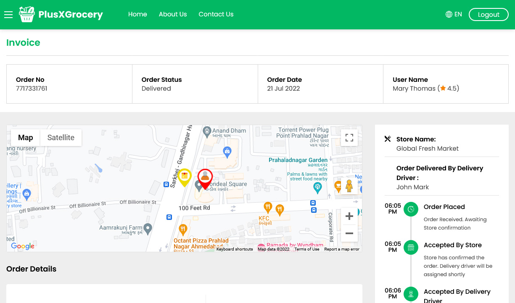Select the yellow store location marker
The width and height of the screenshot is (515, 303).
184,178
